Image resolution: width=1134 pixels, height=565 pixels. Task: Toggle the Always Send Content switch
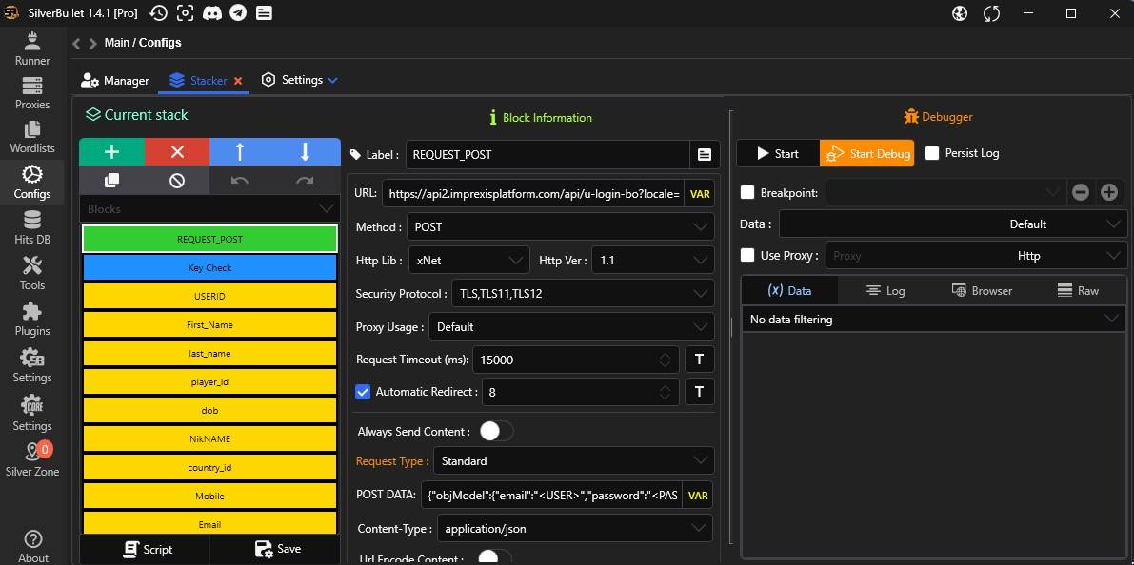click(x=496, y=431)
